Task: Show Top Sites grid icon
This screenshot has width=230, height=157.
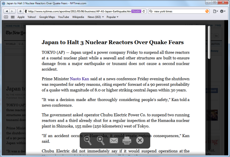Action: [13, 17]
